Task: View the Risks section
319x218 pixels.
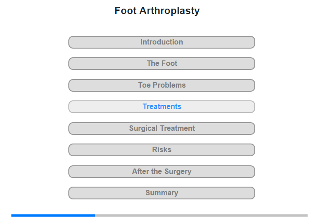Action: point(162,150)
